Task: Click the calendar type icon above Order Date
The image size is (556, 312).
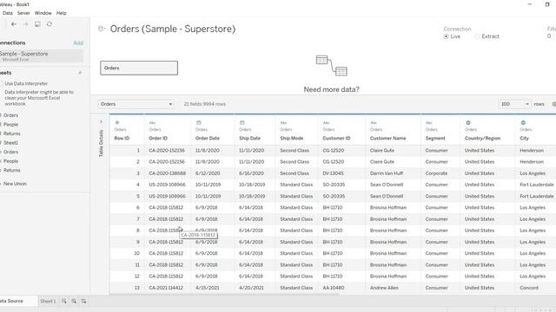Action: 199,123
